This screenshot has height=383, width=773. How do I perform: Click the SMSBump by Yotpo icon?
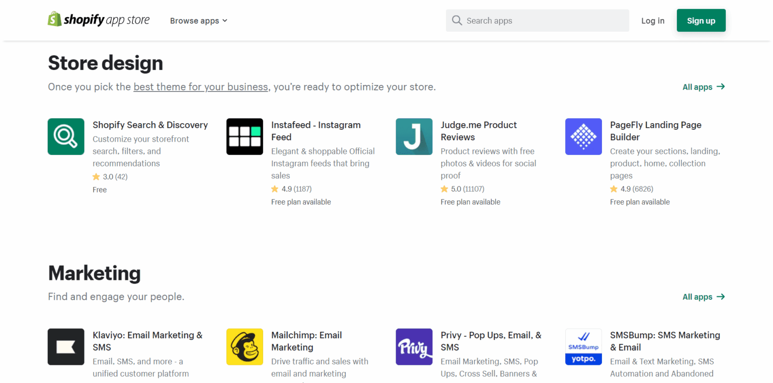[x=583, y=346]
